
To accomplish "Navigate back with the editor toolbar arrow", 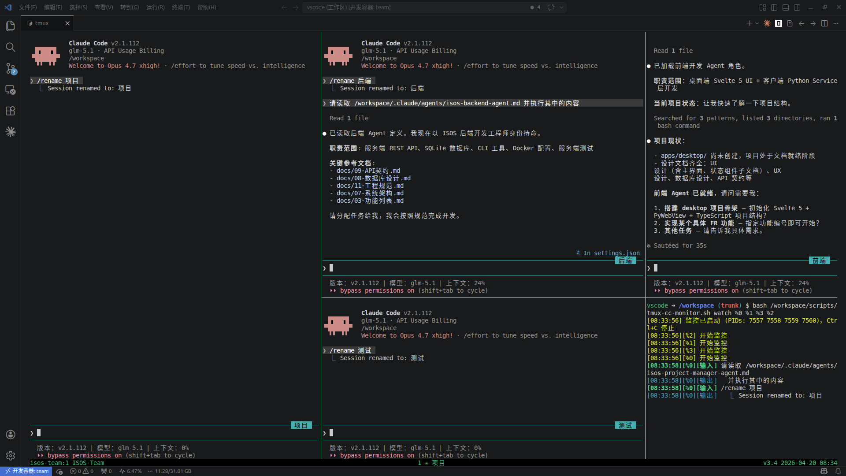I will tap(801, 23).
